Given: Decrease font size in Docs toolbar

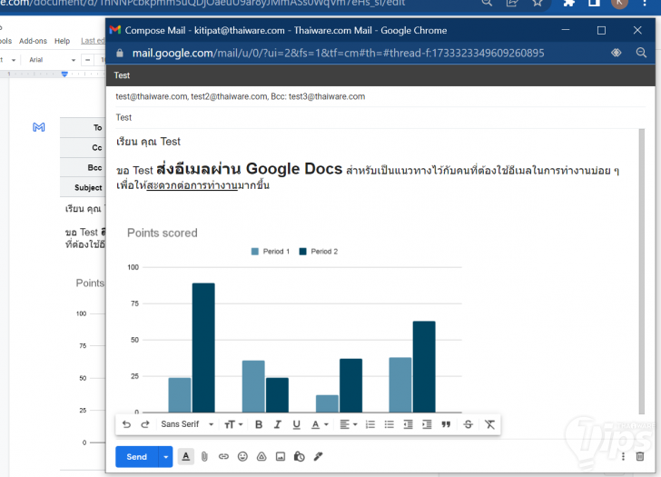Looking at the screenshot, I should 88,60.
